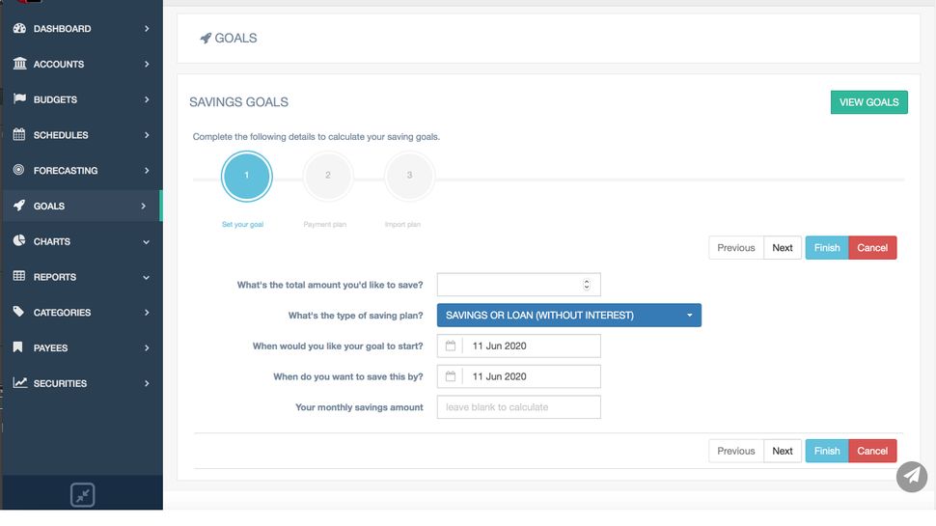Click the View Goals button
Viewport: 936px width, 526px height.
868,102
